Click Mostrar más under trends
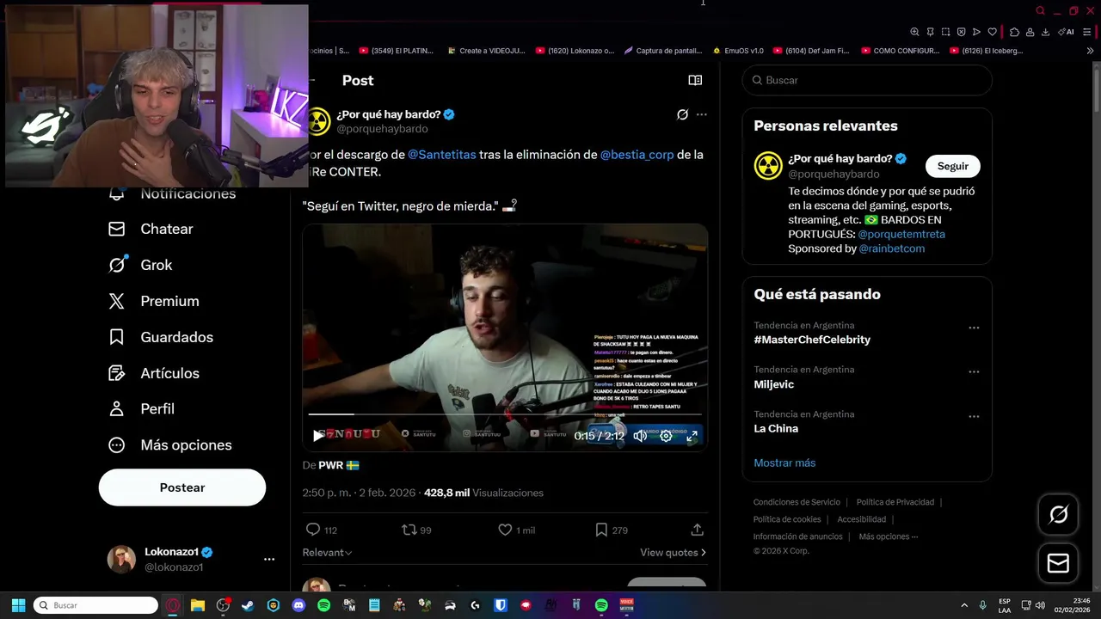 784,463
